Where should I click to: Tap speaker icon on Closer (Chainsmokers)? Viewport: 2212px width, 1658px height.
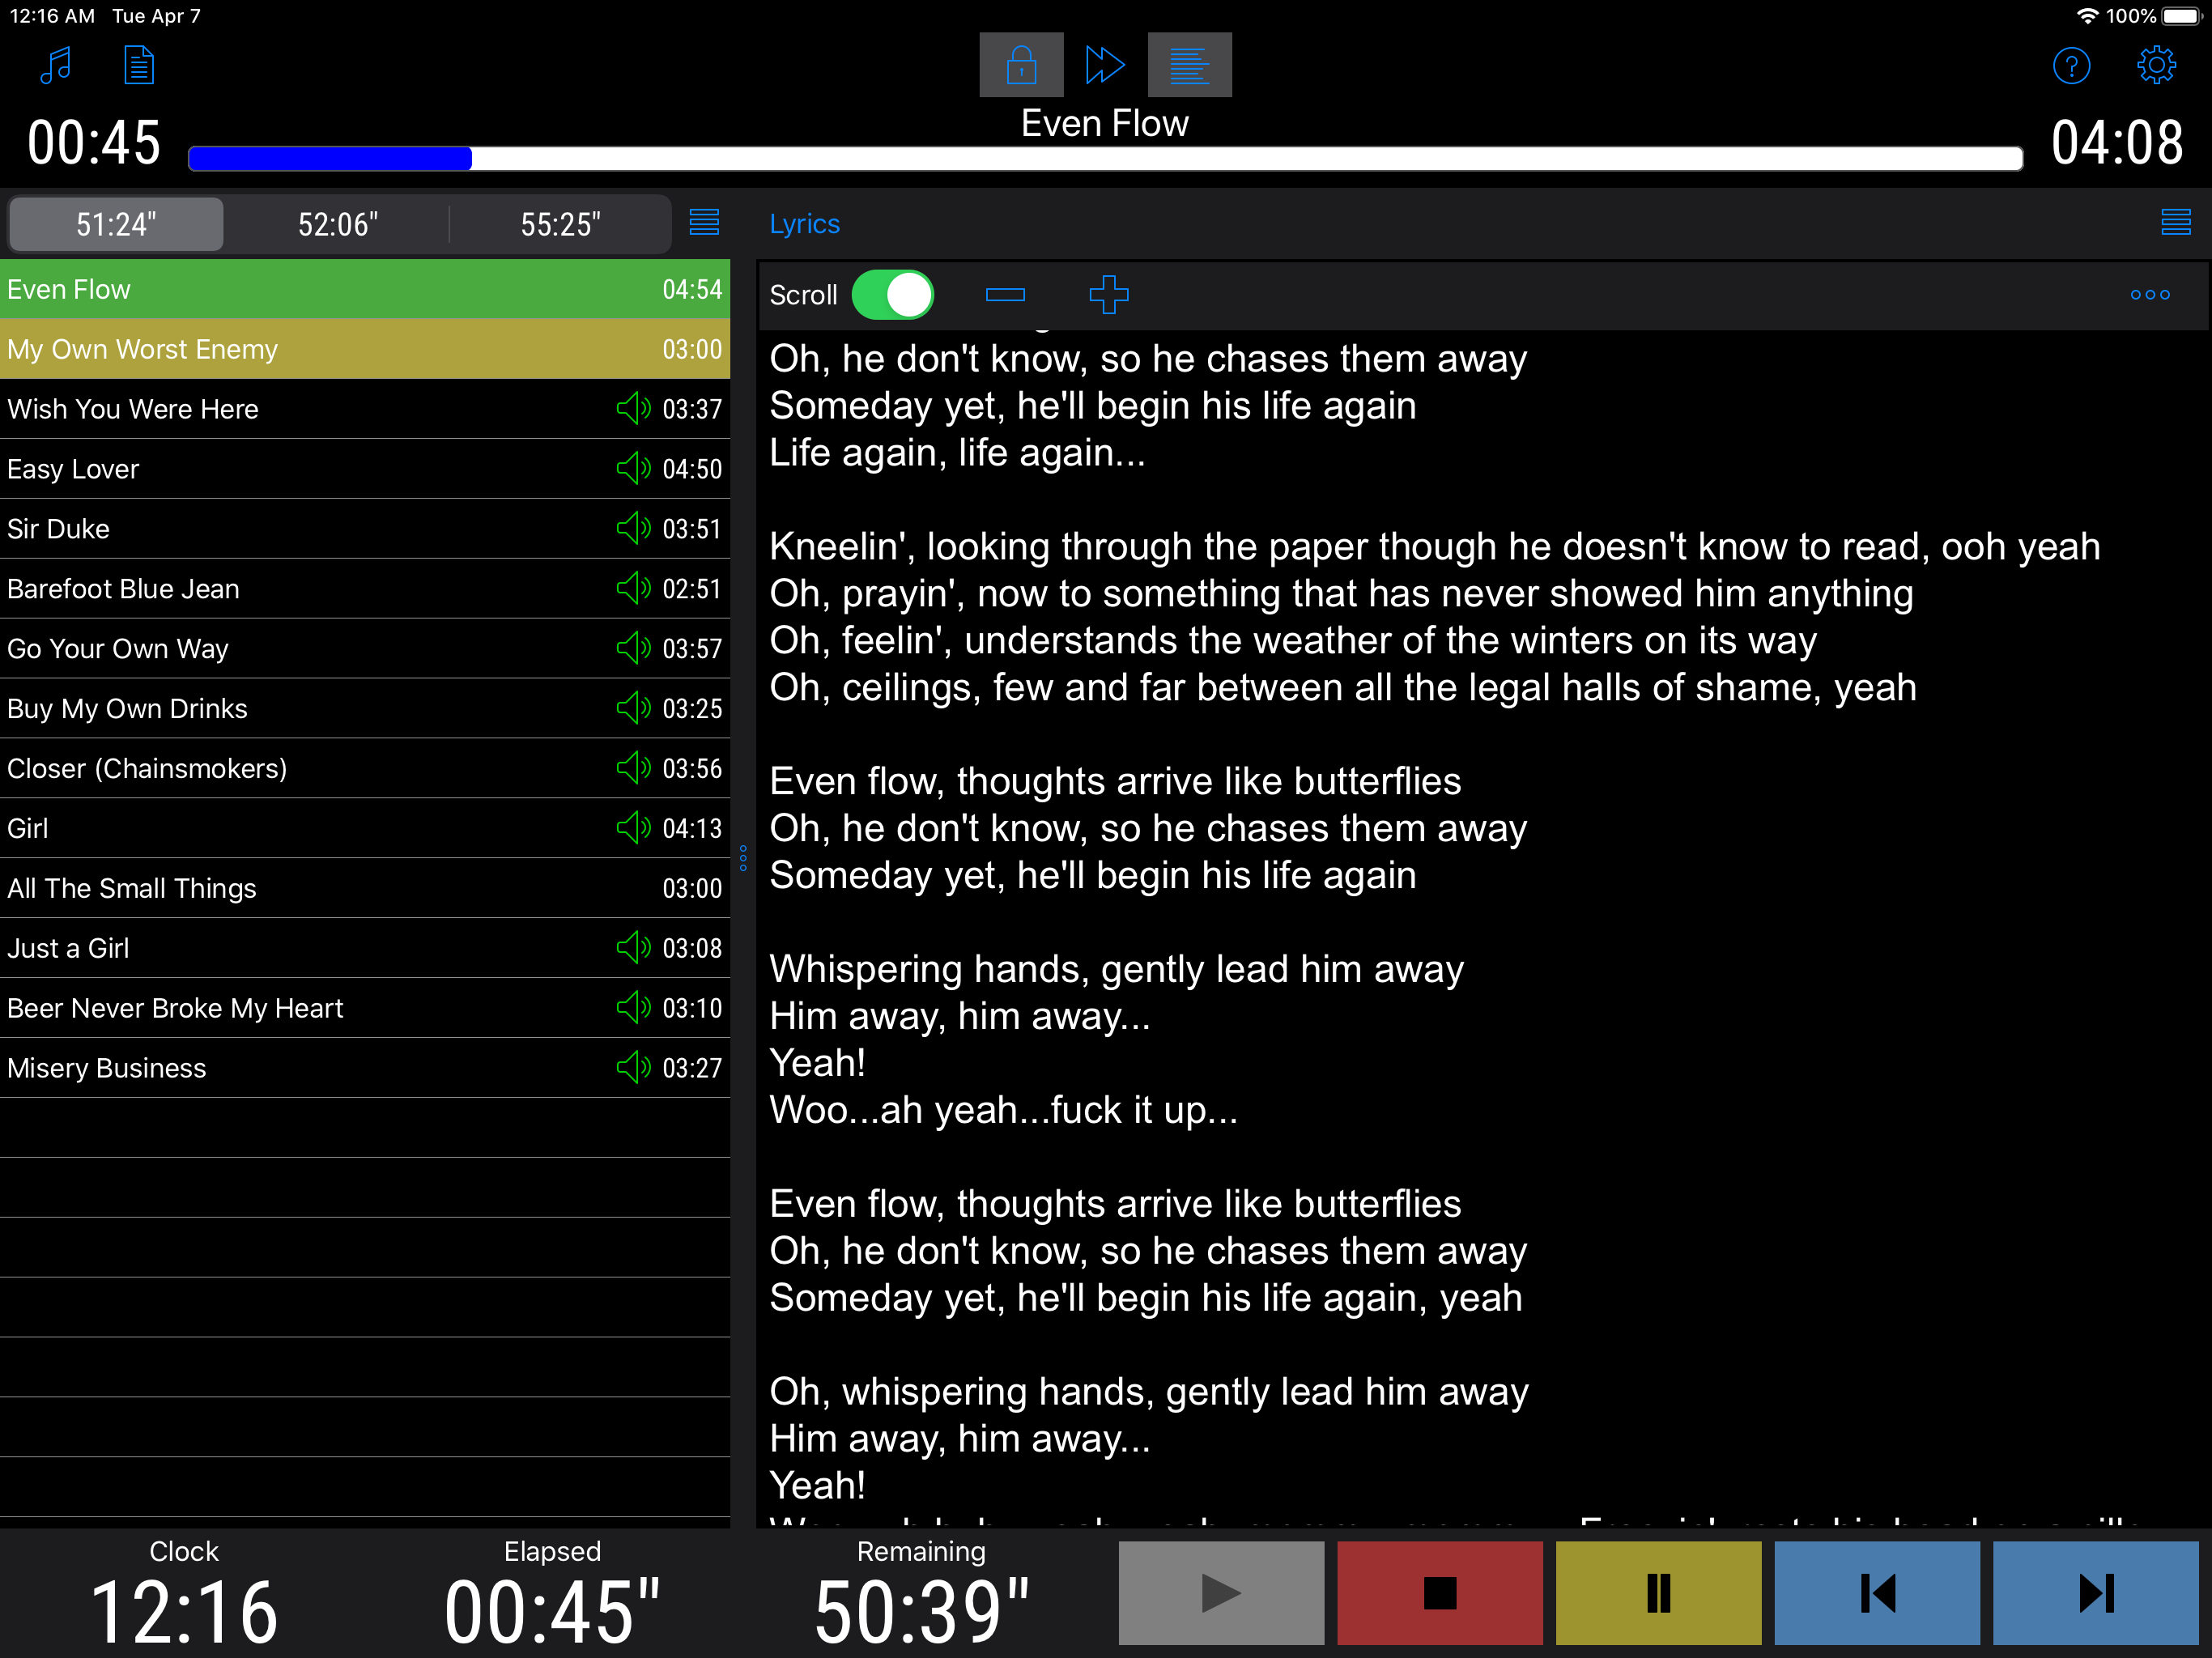pos(633,768)
